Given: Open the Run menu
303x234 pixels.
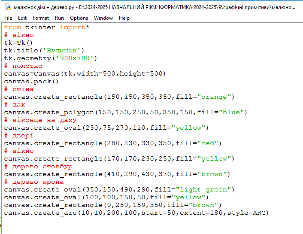Looking at the screenshot, I should (59, 18).
